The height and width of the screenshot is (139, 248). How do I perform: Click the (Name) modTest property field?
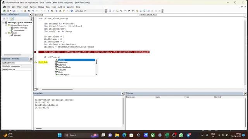click(x=17, y=69)
